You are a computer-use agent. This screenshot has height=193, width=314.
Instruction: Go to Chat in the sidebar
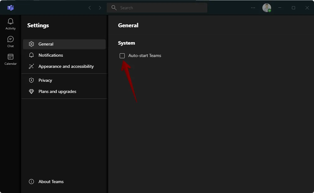(x=11, y=42)
